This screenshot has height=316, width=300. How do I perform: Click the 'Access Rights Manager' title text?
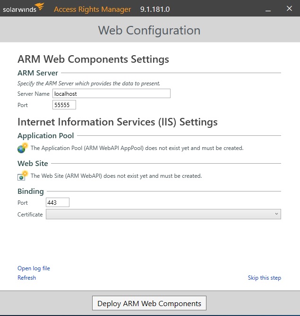(93, 9)
